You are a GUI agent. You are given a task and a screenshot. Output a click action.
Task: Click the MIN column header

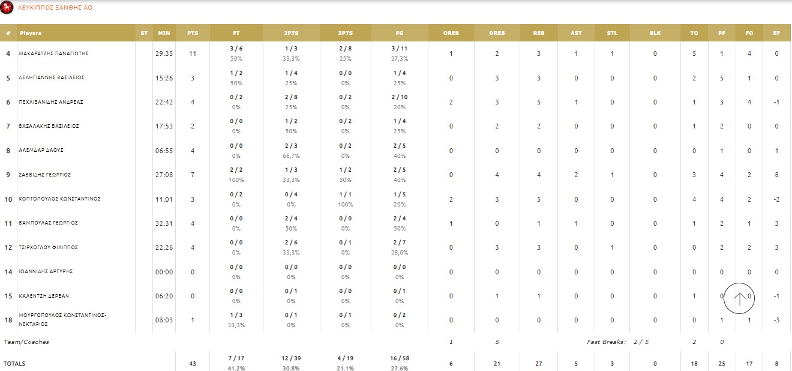[x=164, y=33]
